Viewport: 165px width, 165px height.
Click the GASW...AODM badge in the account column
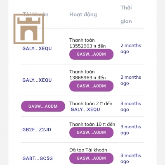[x=43, y=106]
